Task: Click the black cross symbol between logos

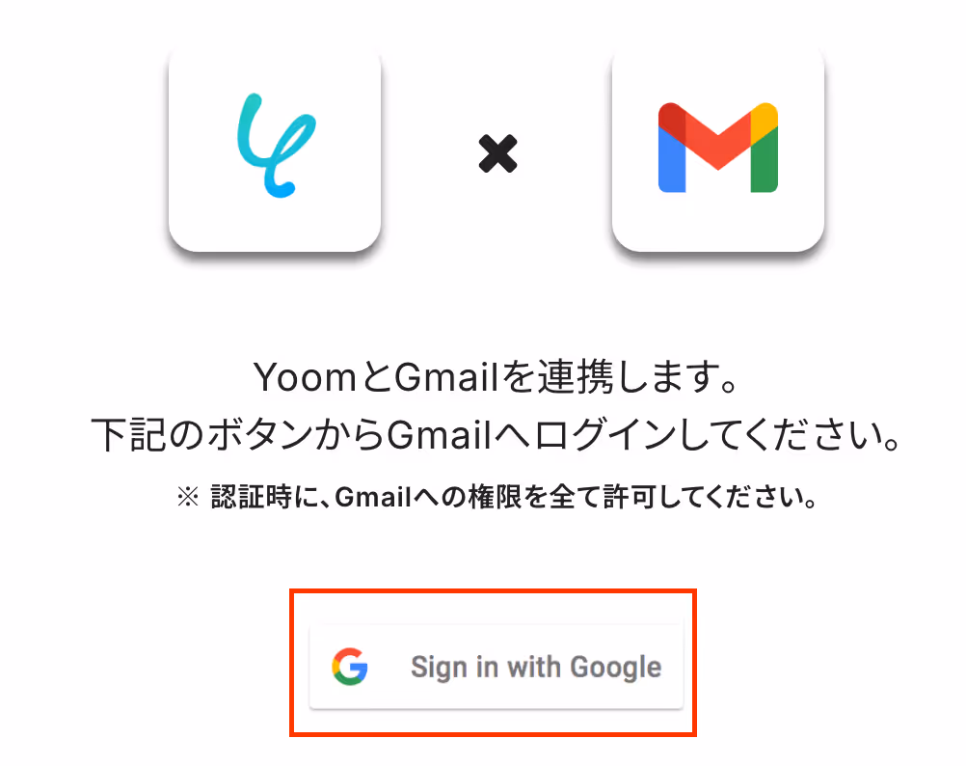Action: pyautogui.click(x=497, y=153)
